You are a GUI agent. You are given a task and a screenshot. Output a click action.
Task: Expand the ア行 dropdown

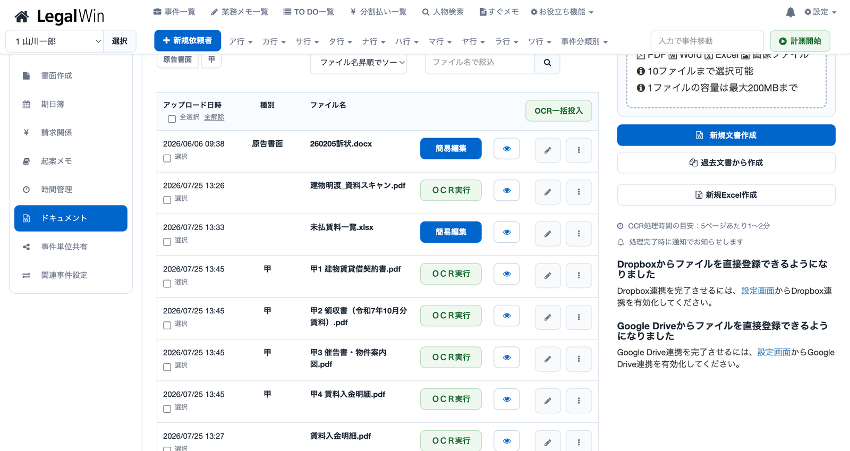tap(241, 41)
